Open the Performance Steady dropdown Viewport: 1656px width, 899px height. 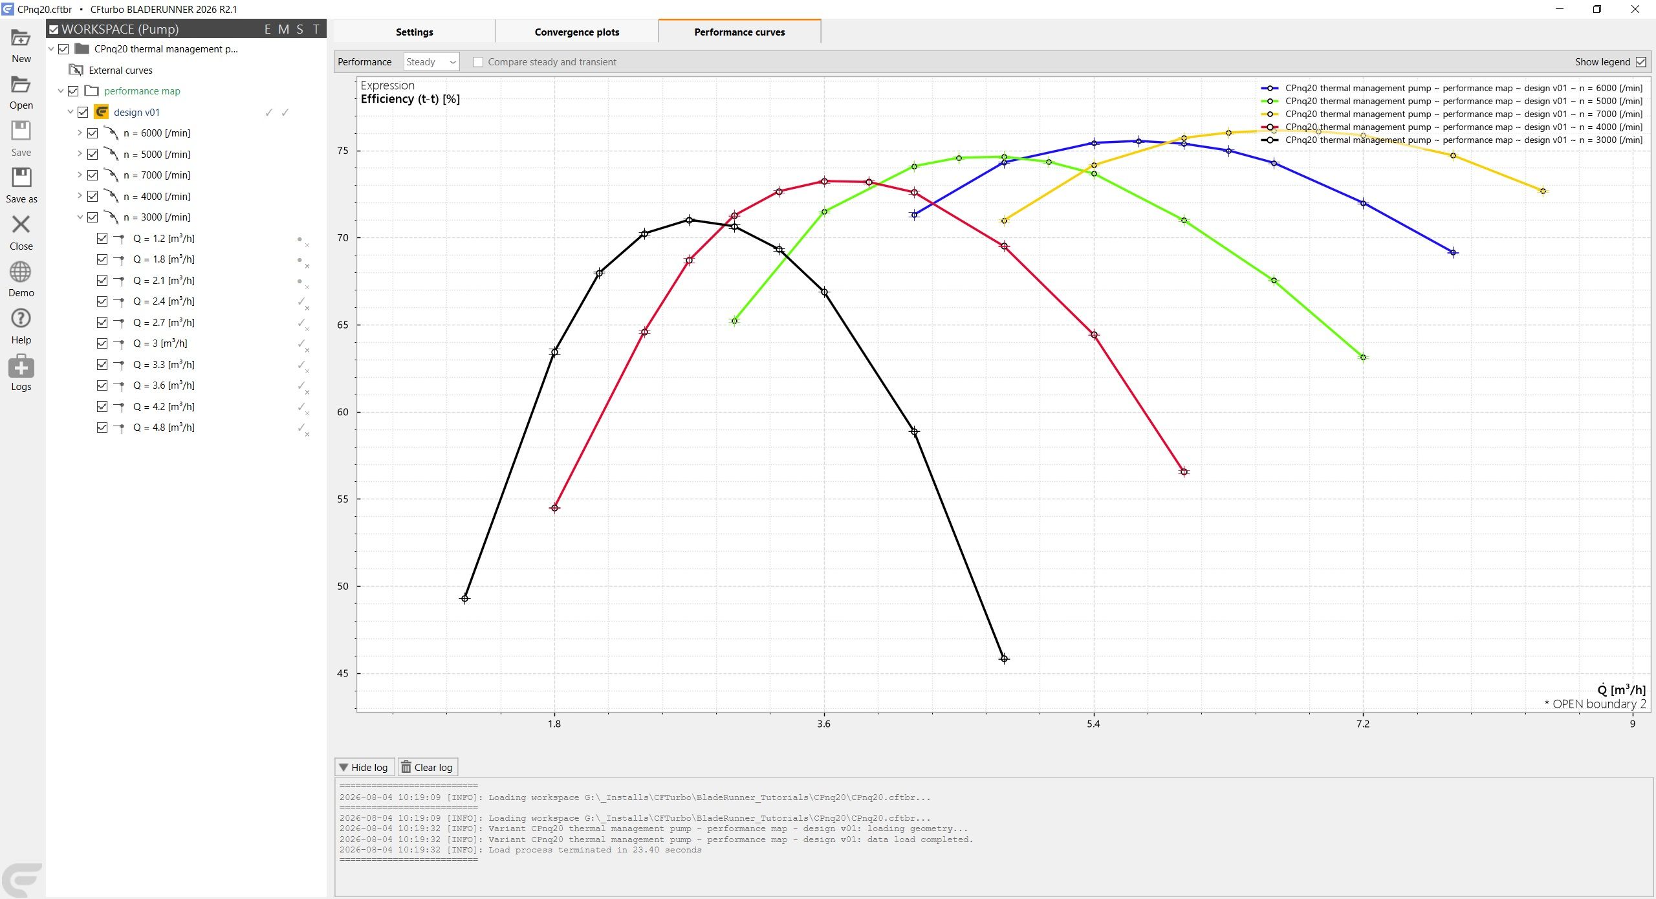(x=431, y=62)
